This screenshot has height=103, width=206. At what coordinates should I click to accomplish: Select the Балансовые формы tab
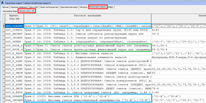click(98, 7)
